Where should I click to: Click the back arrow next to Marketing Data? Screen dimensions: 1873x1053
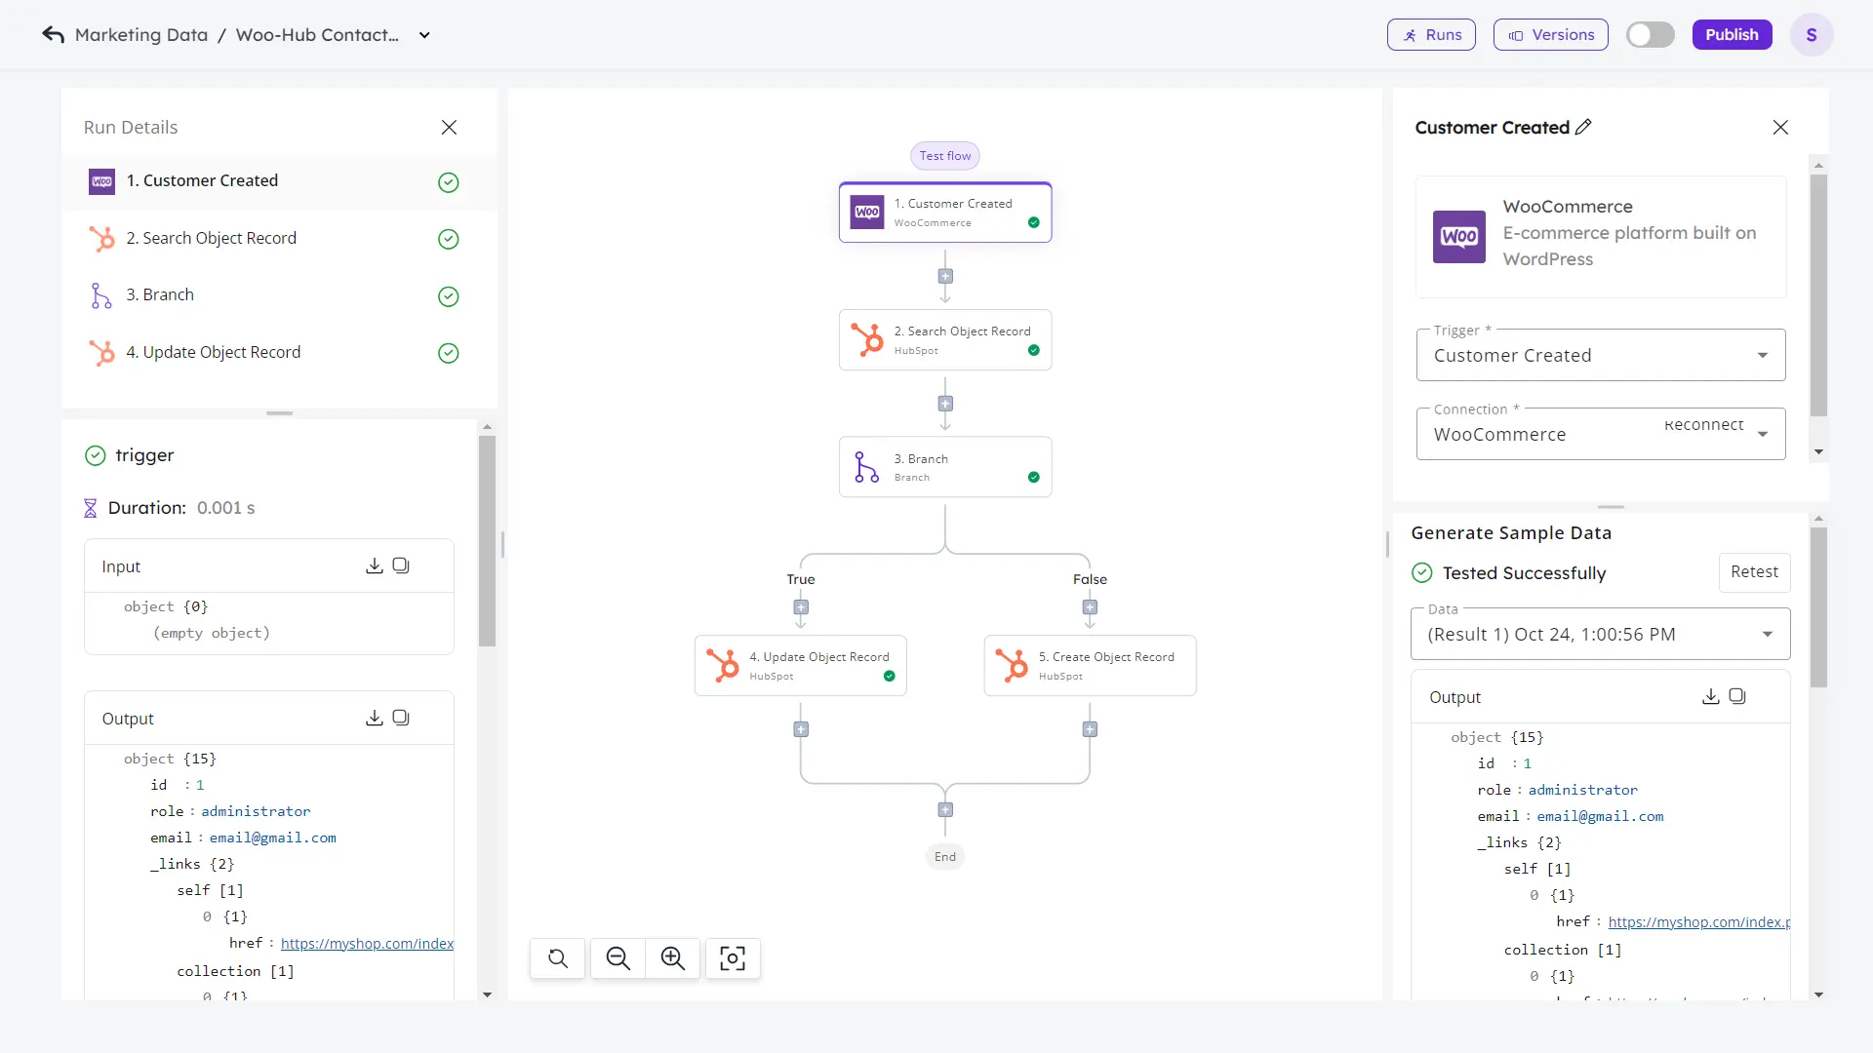[54, 34]
